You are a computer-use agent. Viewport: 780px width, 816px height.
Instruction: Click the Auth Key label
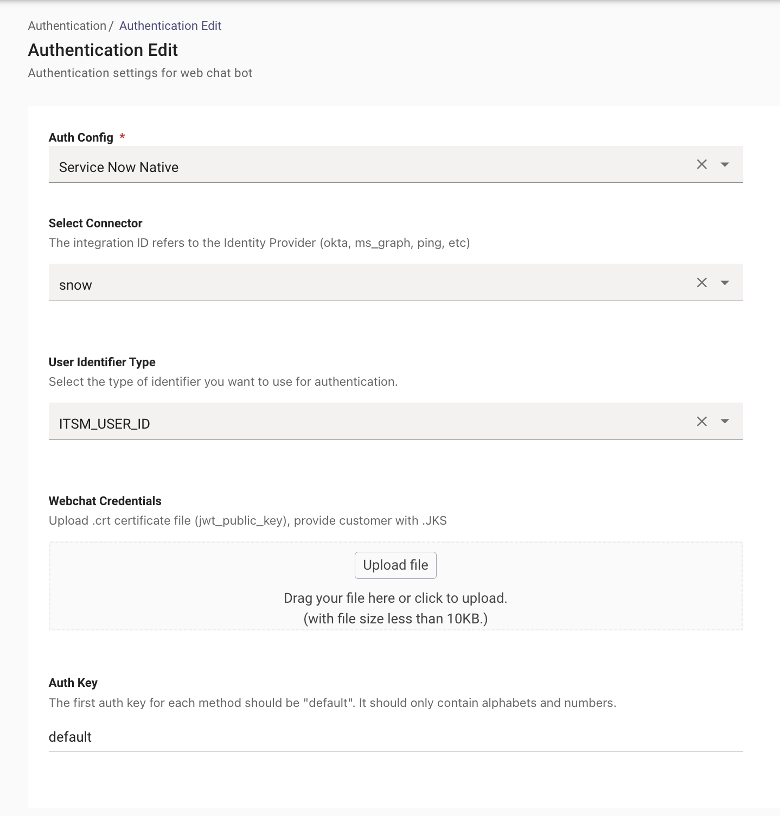(x=73, y=683)
